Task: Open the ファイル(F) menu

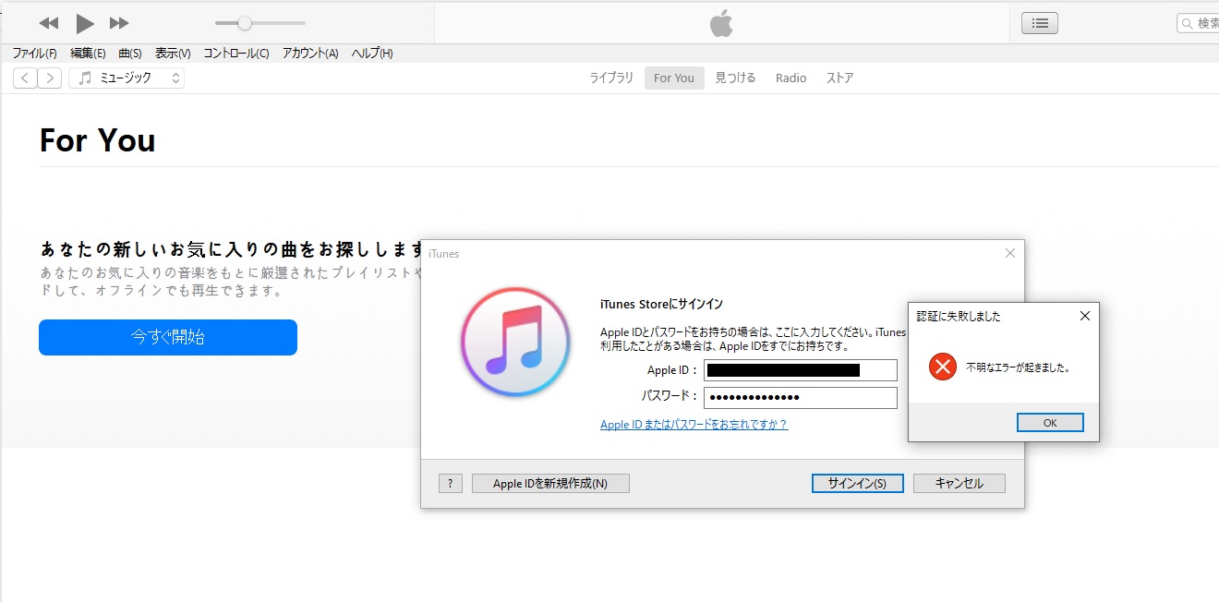Action: point(34,54)
